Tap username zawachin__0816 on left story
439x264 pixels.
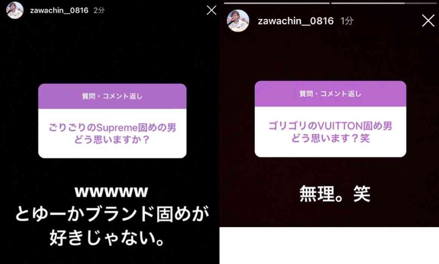59,10
